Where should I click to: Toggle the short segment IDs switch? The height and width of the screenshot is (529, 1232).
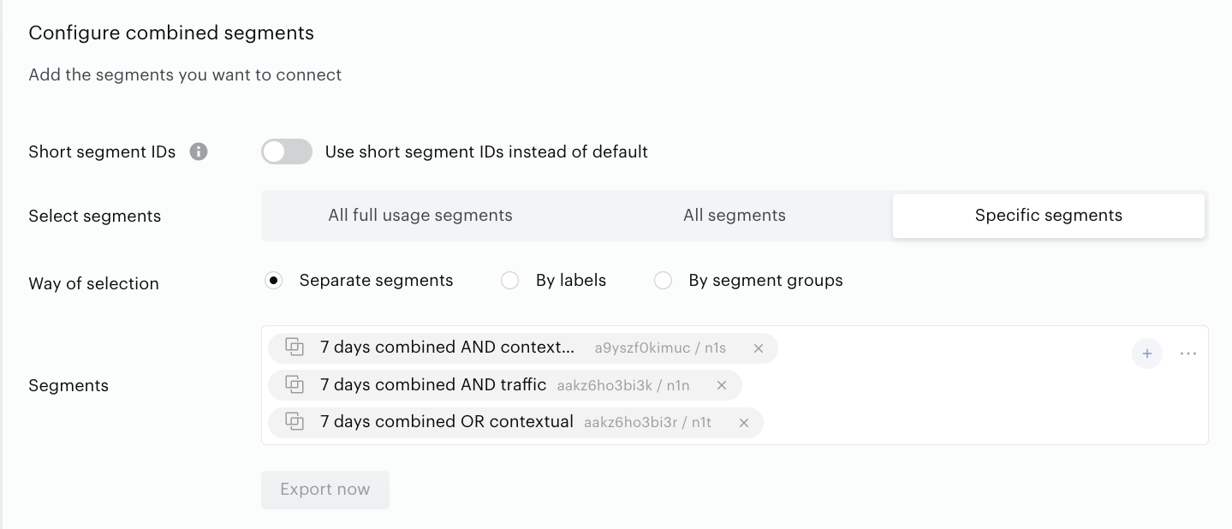pyautogui.click(x=287, y=152)
